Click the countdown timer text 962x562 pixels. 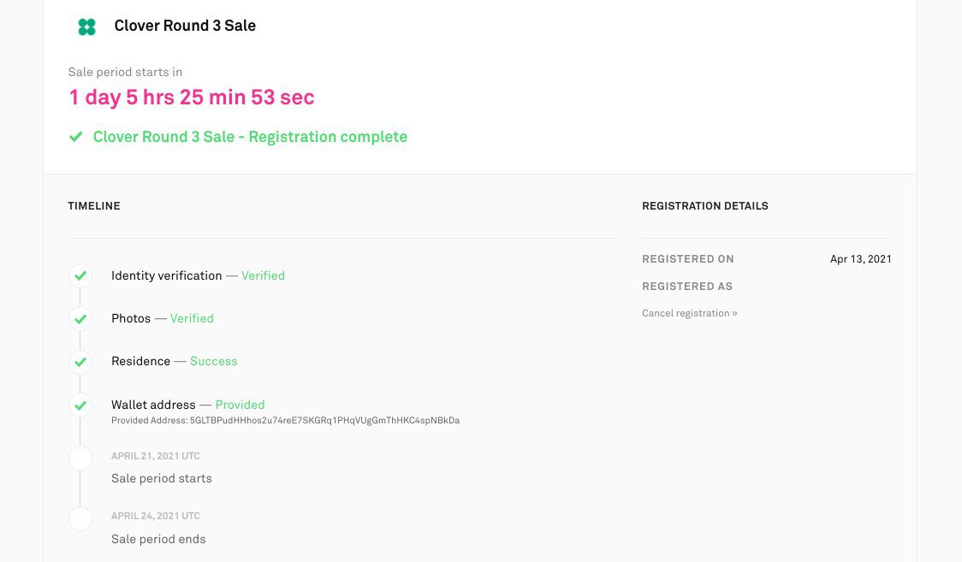[x=192, y=98]
